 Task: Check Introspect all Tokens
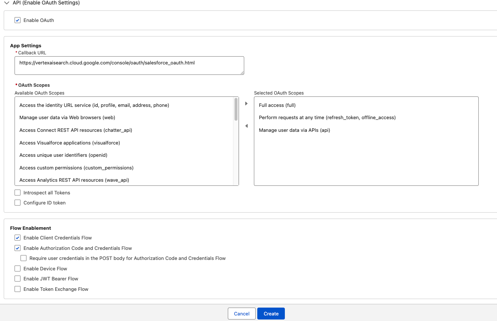point(17,193)
